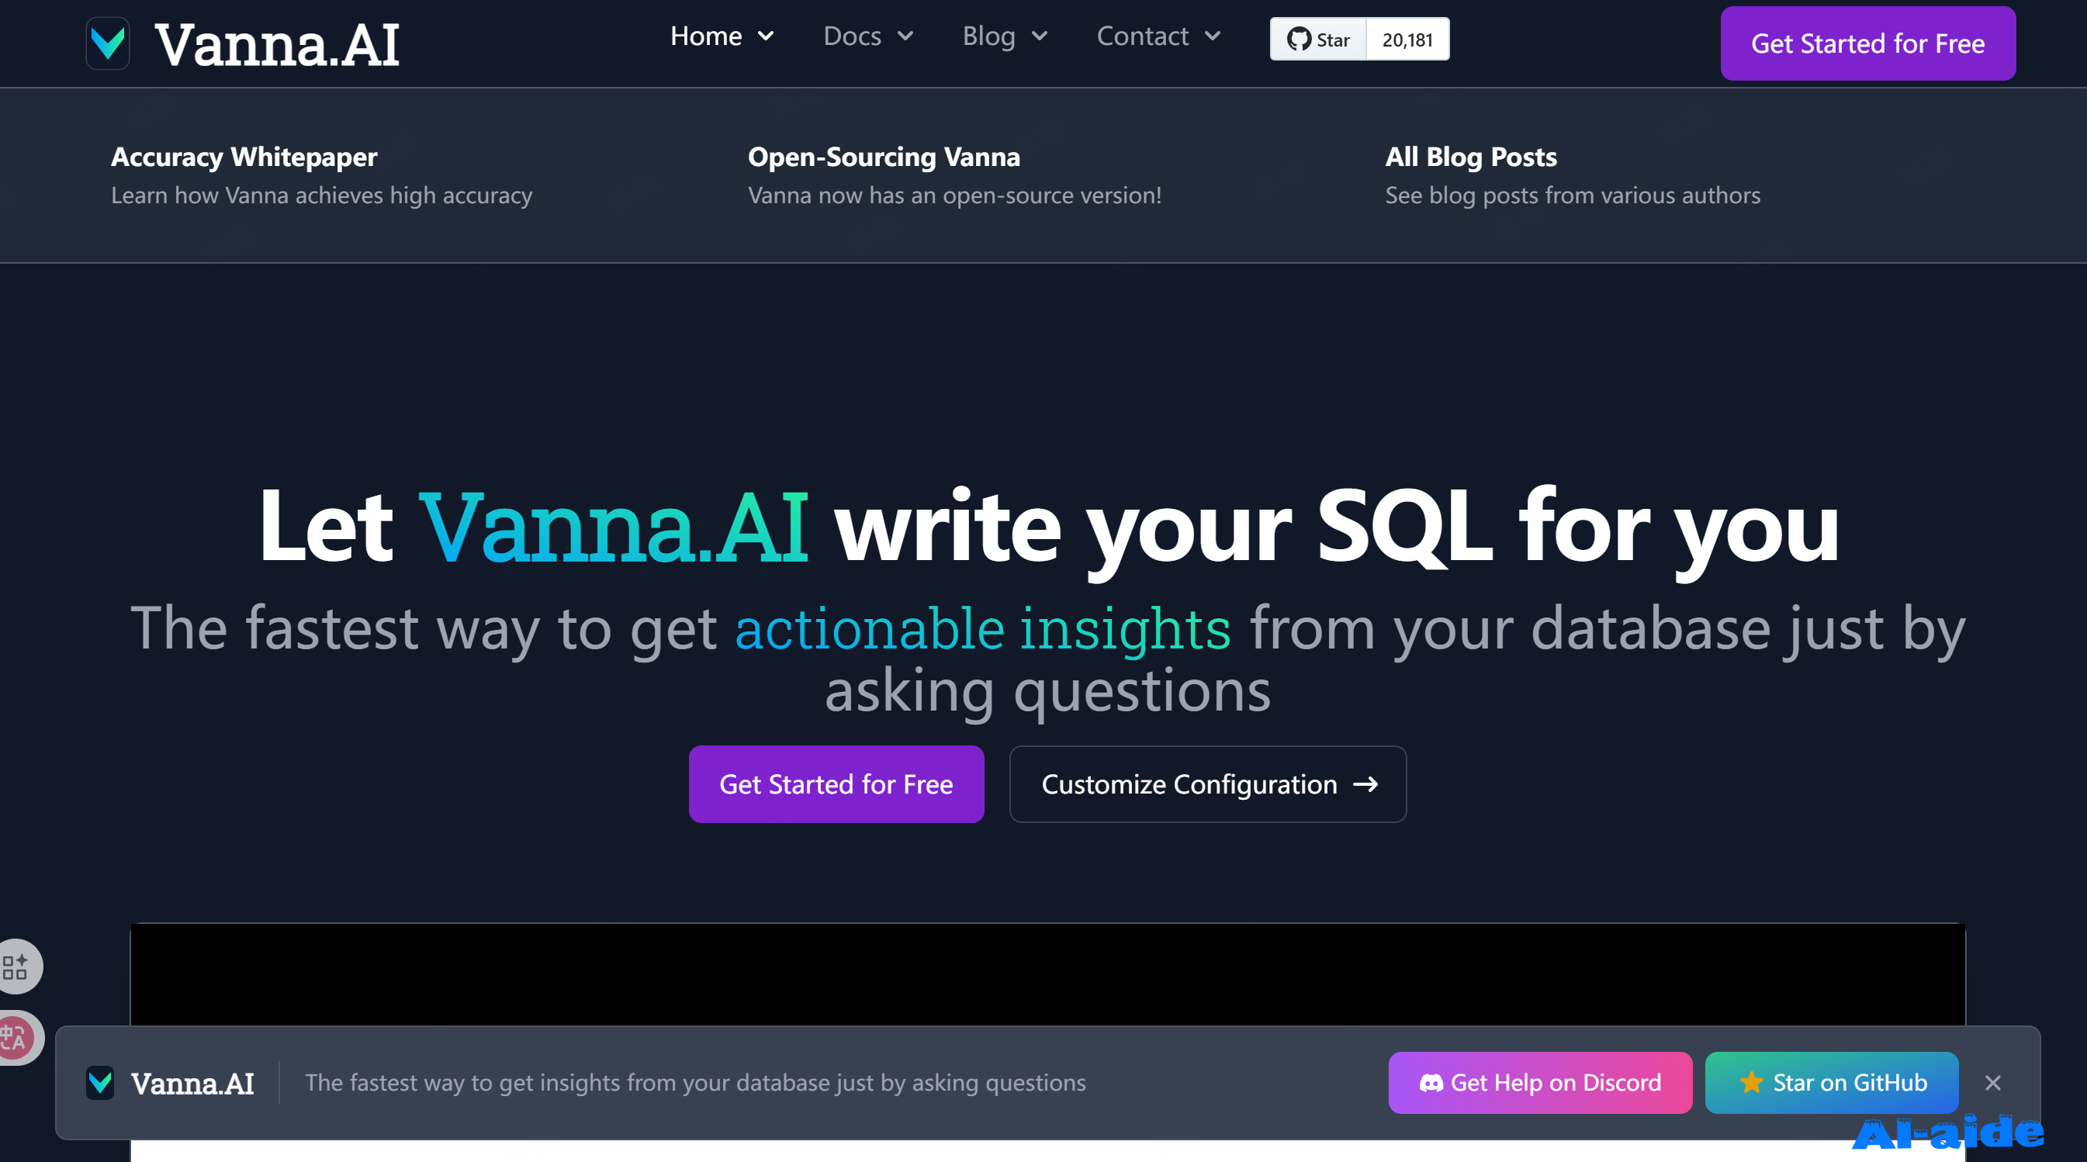Click 'Vanna now has an open-source version!'
The height and width of the screenshot is (1162, 2087).
[x=954, y=195]
